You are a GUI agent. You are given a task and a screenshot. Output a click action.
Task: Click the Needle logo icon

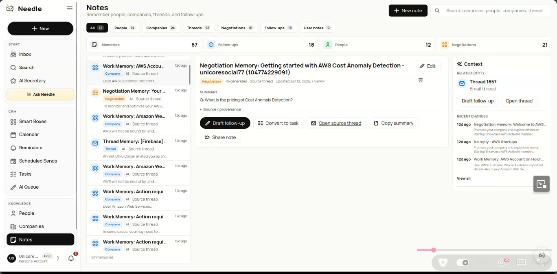click(10, 9)
